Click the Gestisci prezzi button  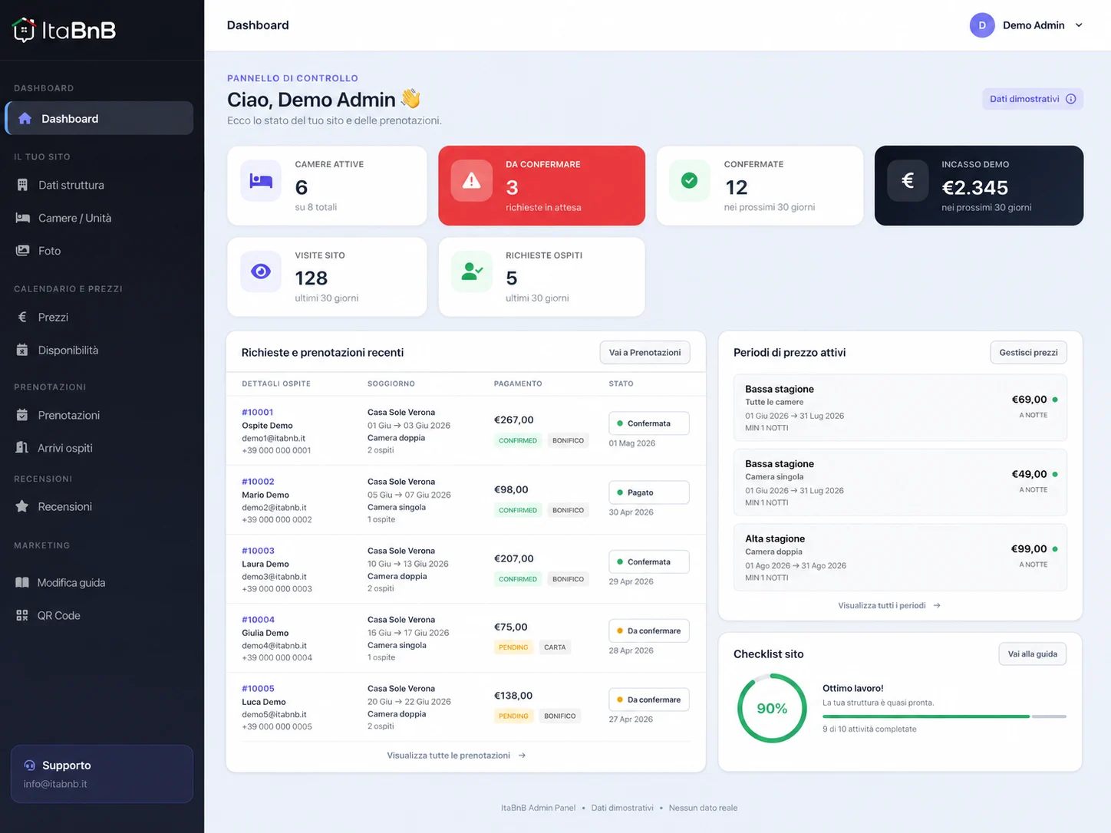coord(1028,353)
